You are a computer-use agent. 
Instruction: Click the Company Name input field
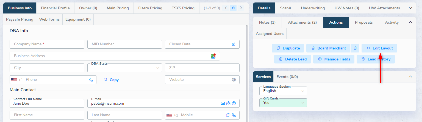[x=47, y=44]
